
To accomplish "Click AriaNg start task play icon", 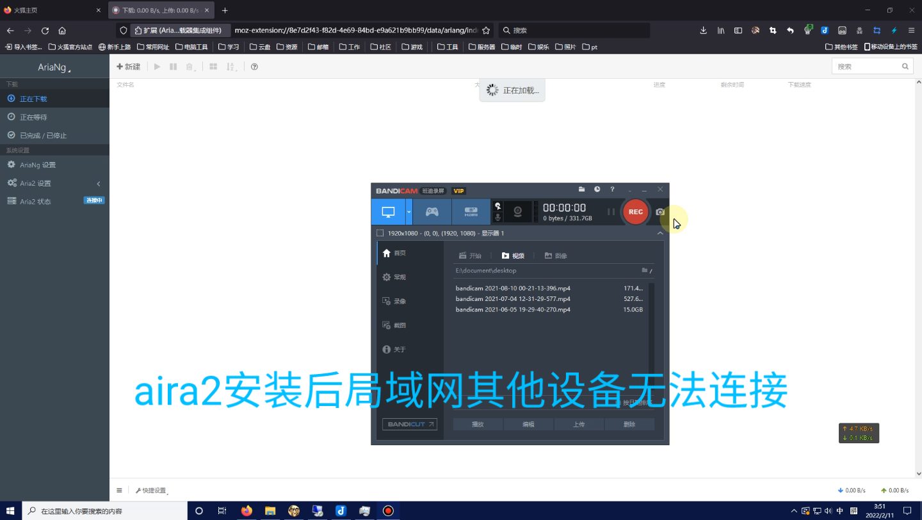I will point(158,67).
